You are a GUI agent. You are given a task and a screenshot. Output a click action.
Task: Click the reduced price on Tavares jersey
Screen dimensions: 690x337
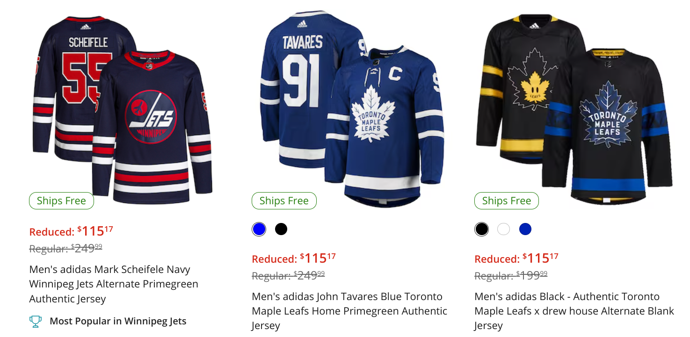[294, 258]
